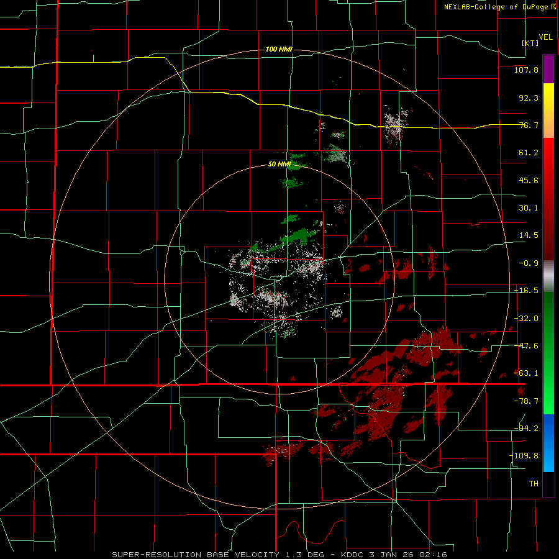Click the -63.1 legend value
Screen dimensions: 559x559
pos(526,373)
